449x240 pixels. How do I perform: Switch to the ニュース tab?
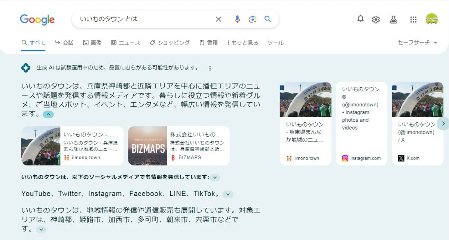[125, 43]
